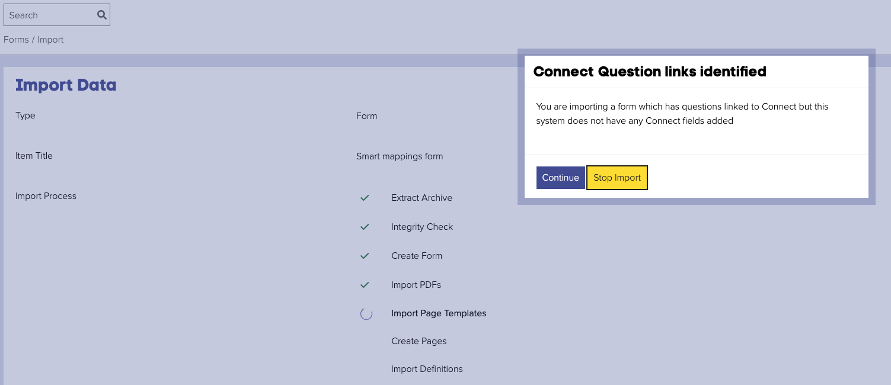Click the green checkmark beside Extract Archive
The width and height of the screenshot is (891, 385).
(x=365, y=198)
